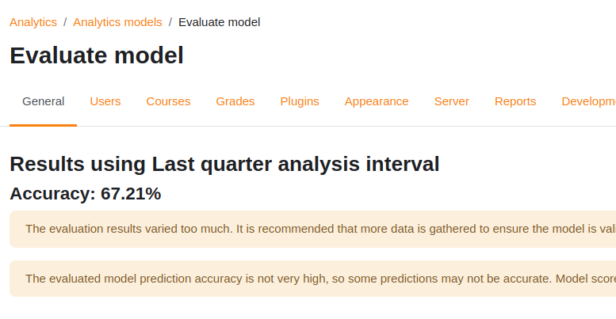Click the Evaluate model page heading
This screenshot has width=616, height=319.
(x=97, y=55)
